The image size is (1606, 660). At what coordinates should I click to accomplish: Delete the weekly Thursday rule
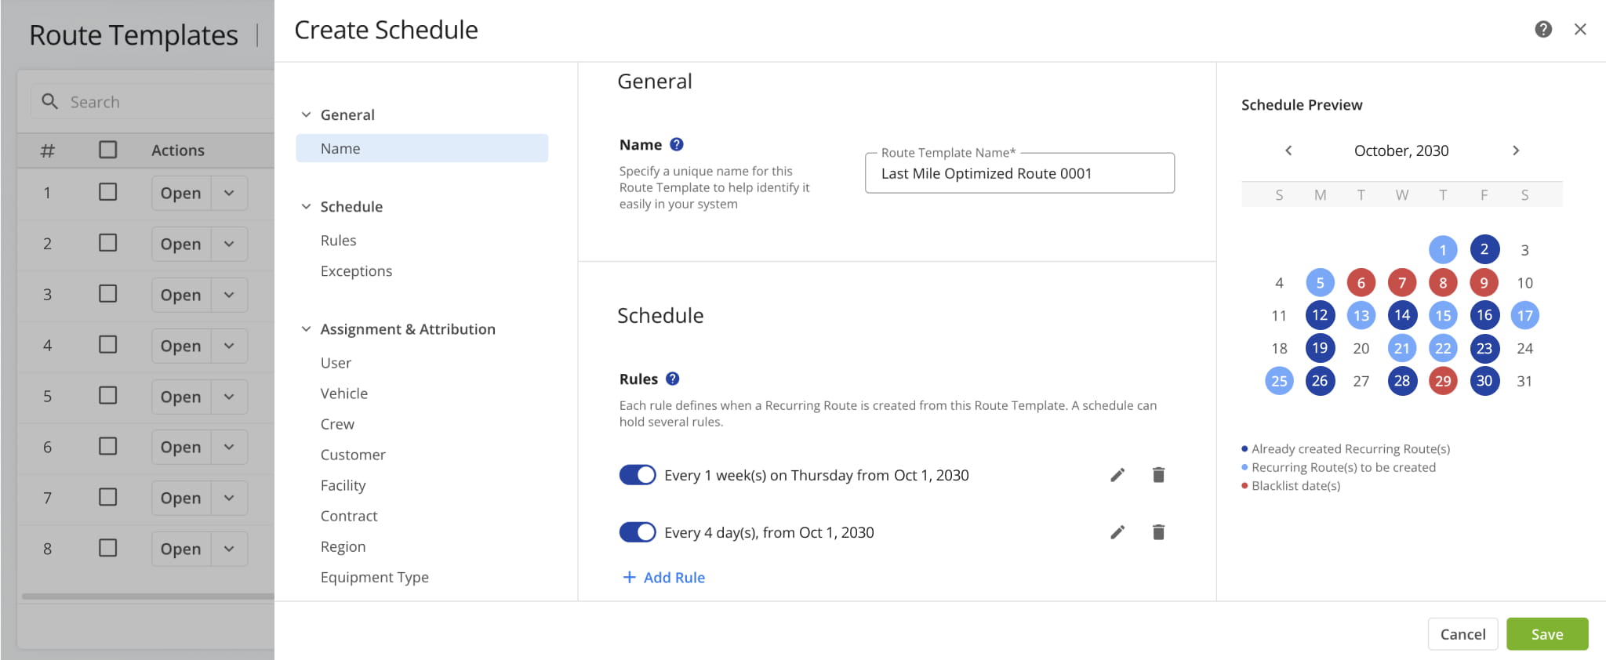pyautogui.click(x=1158, y=475)
